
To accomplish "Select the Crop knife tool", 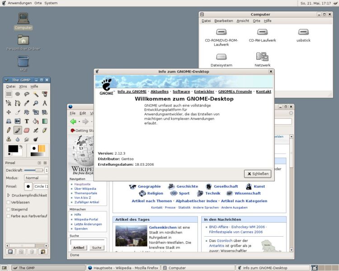I will pyautogui.click(x=18, y=112).
